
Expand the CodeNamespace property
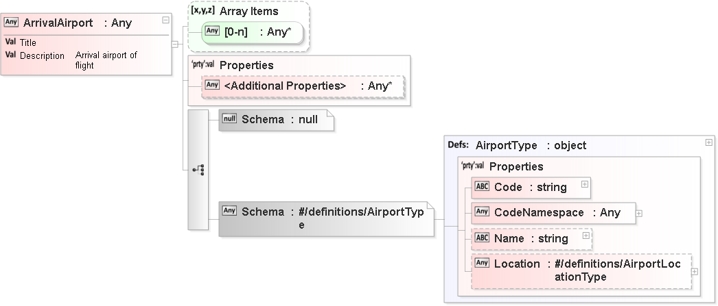click(x=639, y=213)
